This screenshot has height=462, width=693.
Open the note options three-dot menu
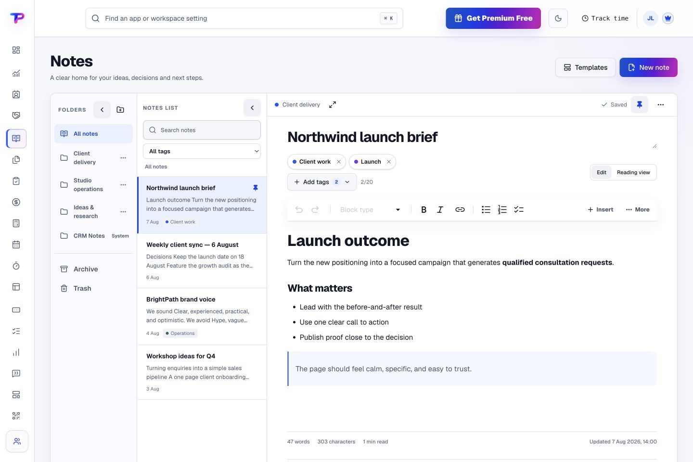pos(661,104)
